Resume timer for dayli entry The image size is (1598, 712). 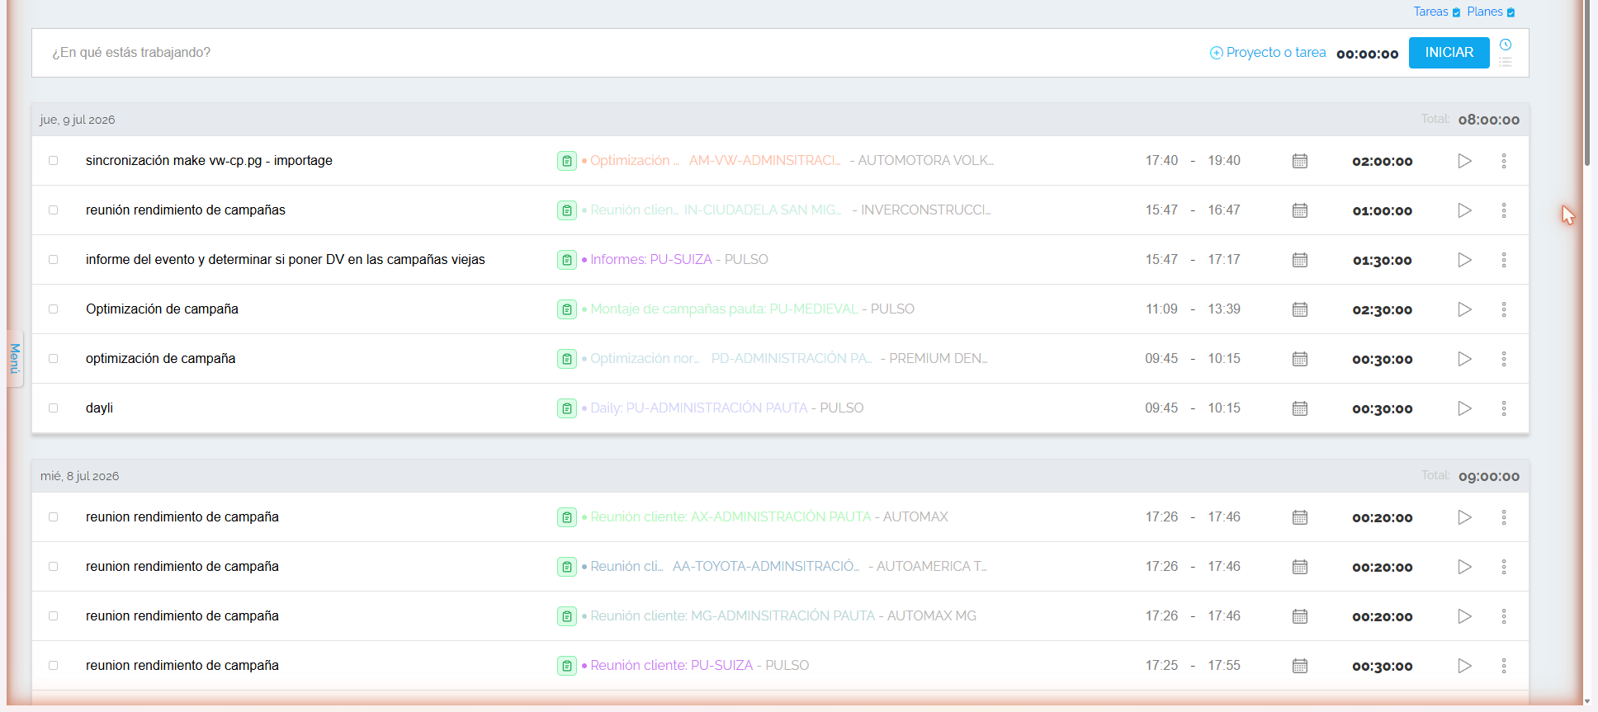click(1464, 408)
